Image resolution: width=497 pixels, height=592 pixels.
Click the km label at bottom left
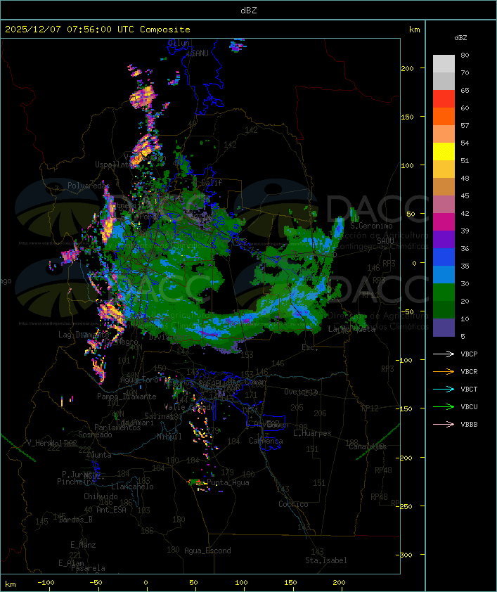coord(10,584)
